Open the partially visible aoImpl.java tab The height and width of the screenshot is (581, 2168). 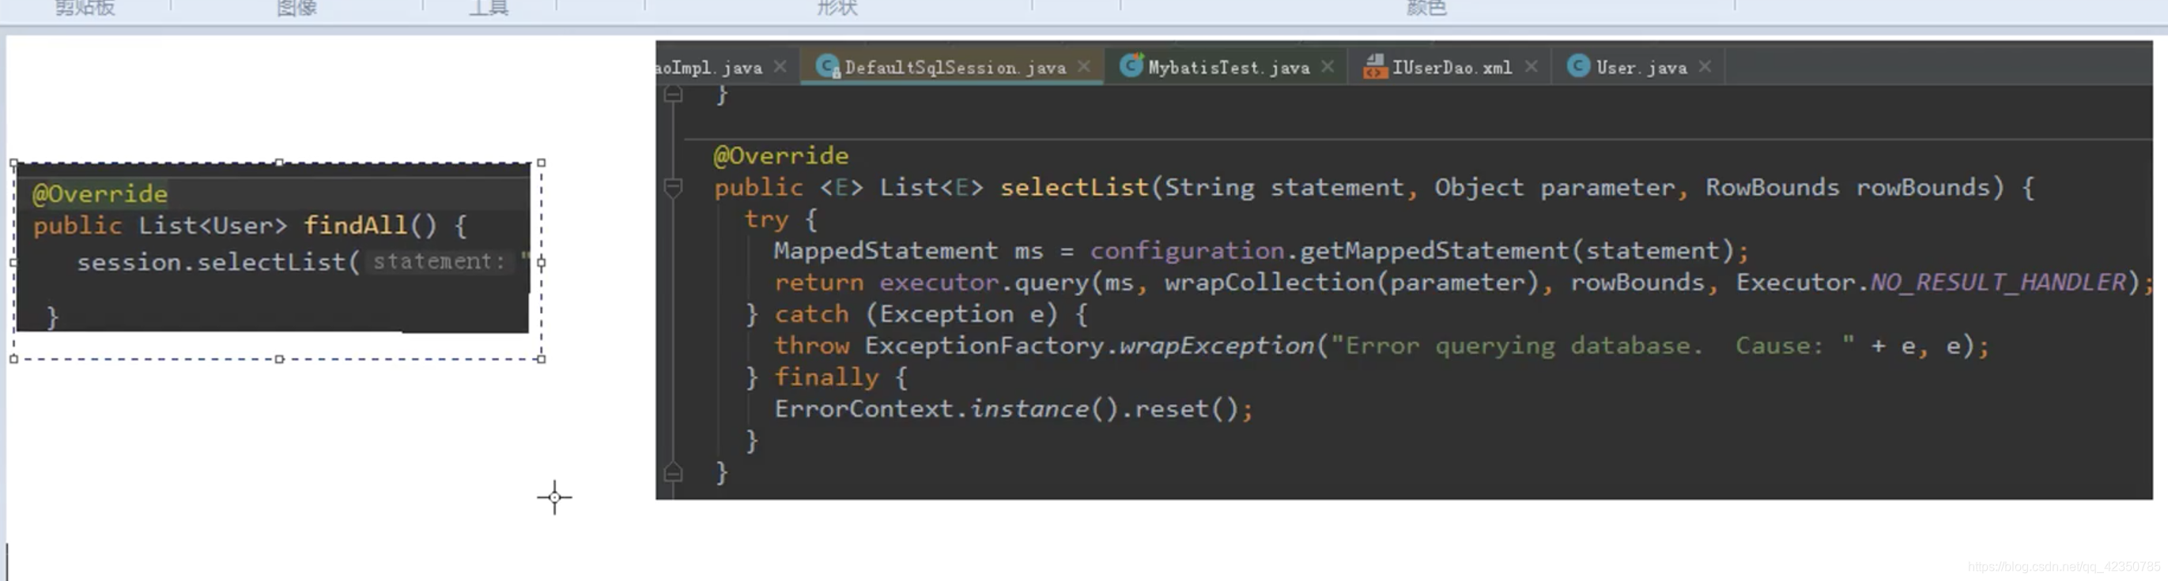coord(709,67)
